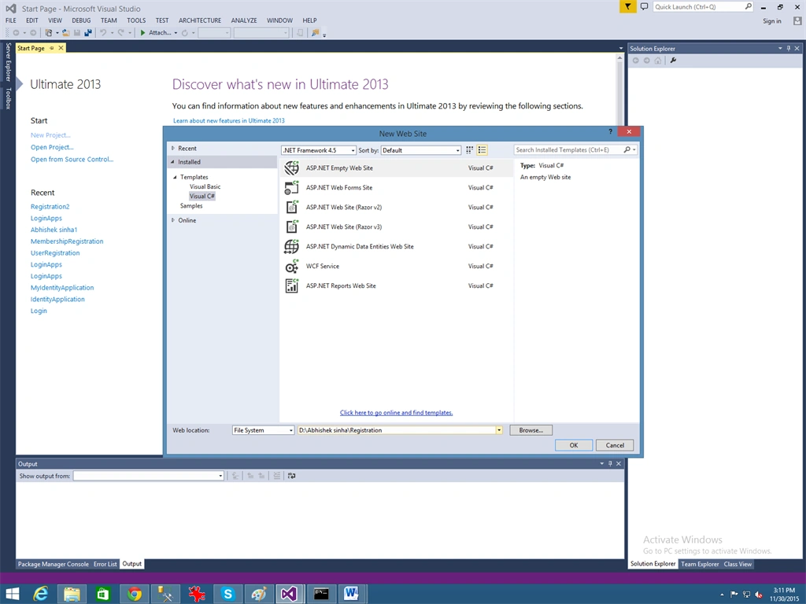Image resolution: width=806 pixels, height=604 pixels.
Task: Click the Search Installed Templates field
Action: 569,150
